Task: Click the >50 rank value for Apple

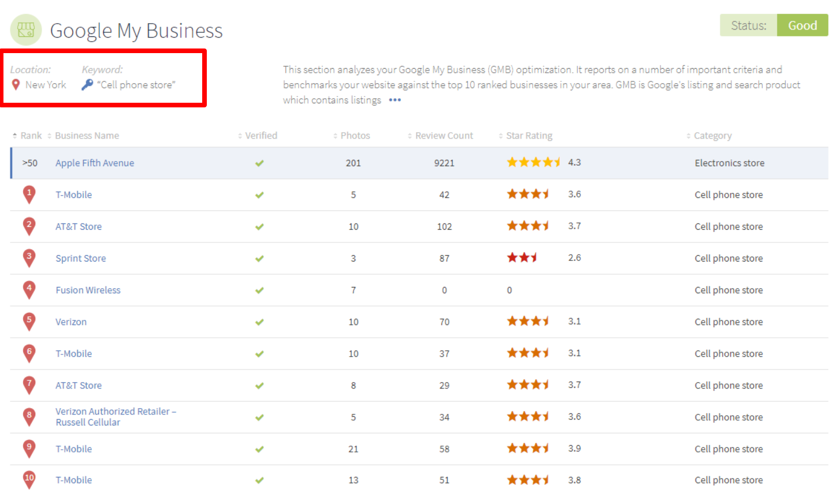Action: pos(29,163)
